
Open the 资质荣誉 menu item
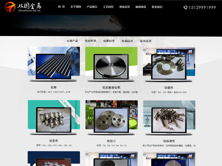point(124,7)
